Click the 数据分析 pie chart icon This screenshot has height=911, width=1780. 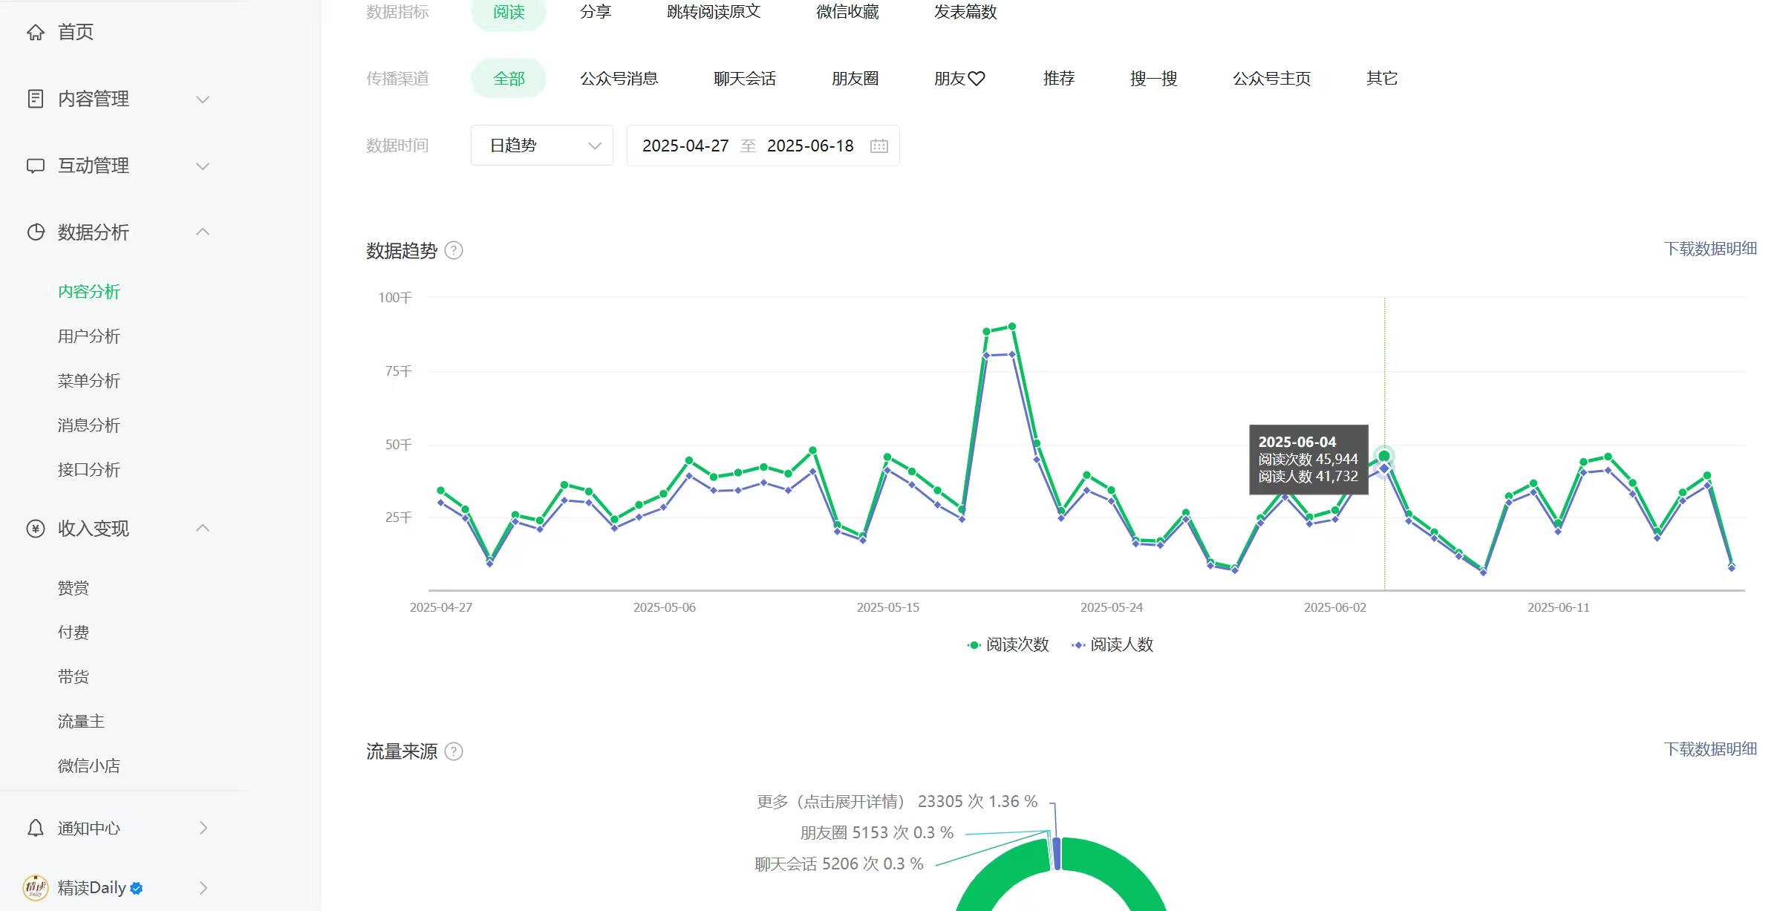pos(35,232)
